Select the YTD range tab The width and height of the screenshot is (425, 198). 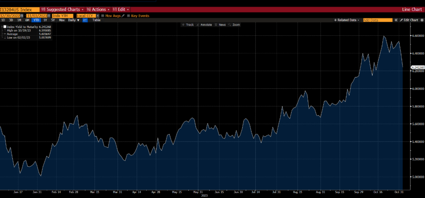click(36, 20)
